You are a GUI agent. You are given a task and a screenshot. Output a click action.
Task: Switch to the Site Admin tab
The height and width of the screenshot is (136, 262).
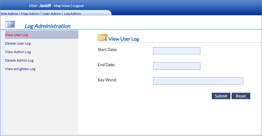click(x=10, y=13)
